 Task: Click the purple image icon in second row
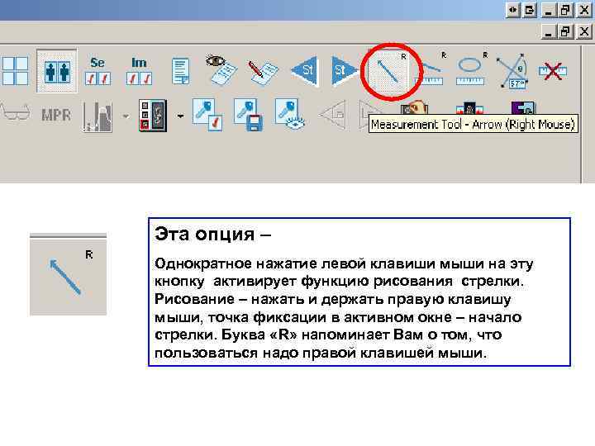tap(524, 107)
